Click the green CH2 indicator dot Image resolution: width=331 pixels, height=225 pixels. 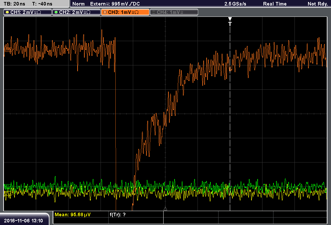56,12
